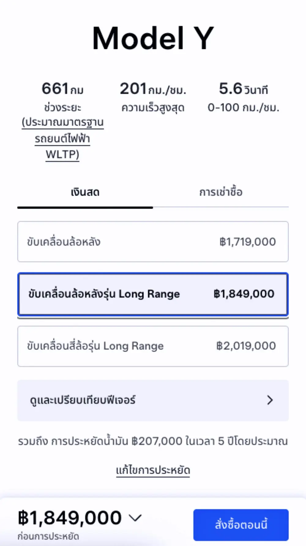Select the ขับเคลื่อนล้อหลัง ฿1,719,000 option
This screenshot has height=546, width=306.
153,242
